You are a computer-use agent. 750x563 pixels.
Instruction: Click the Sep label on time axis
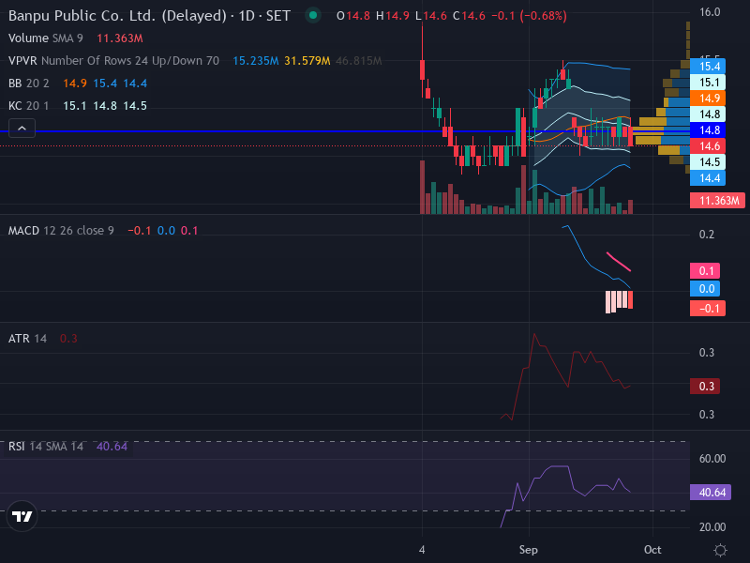coord(529,550)
